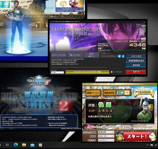Click the 設定変更 button
This screenshot has height=149, width=158.
point(136,66)
